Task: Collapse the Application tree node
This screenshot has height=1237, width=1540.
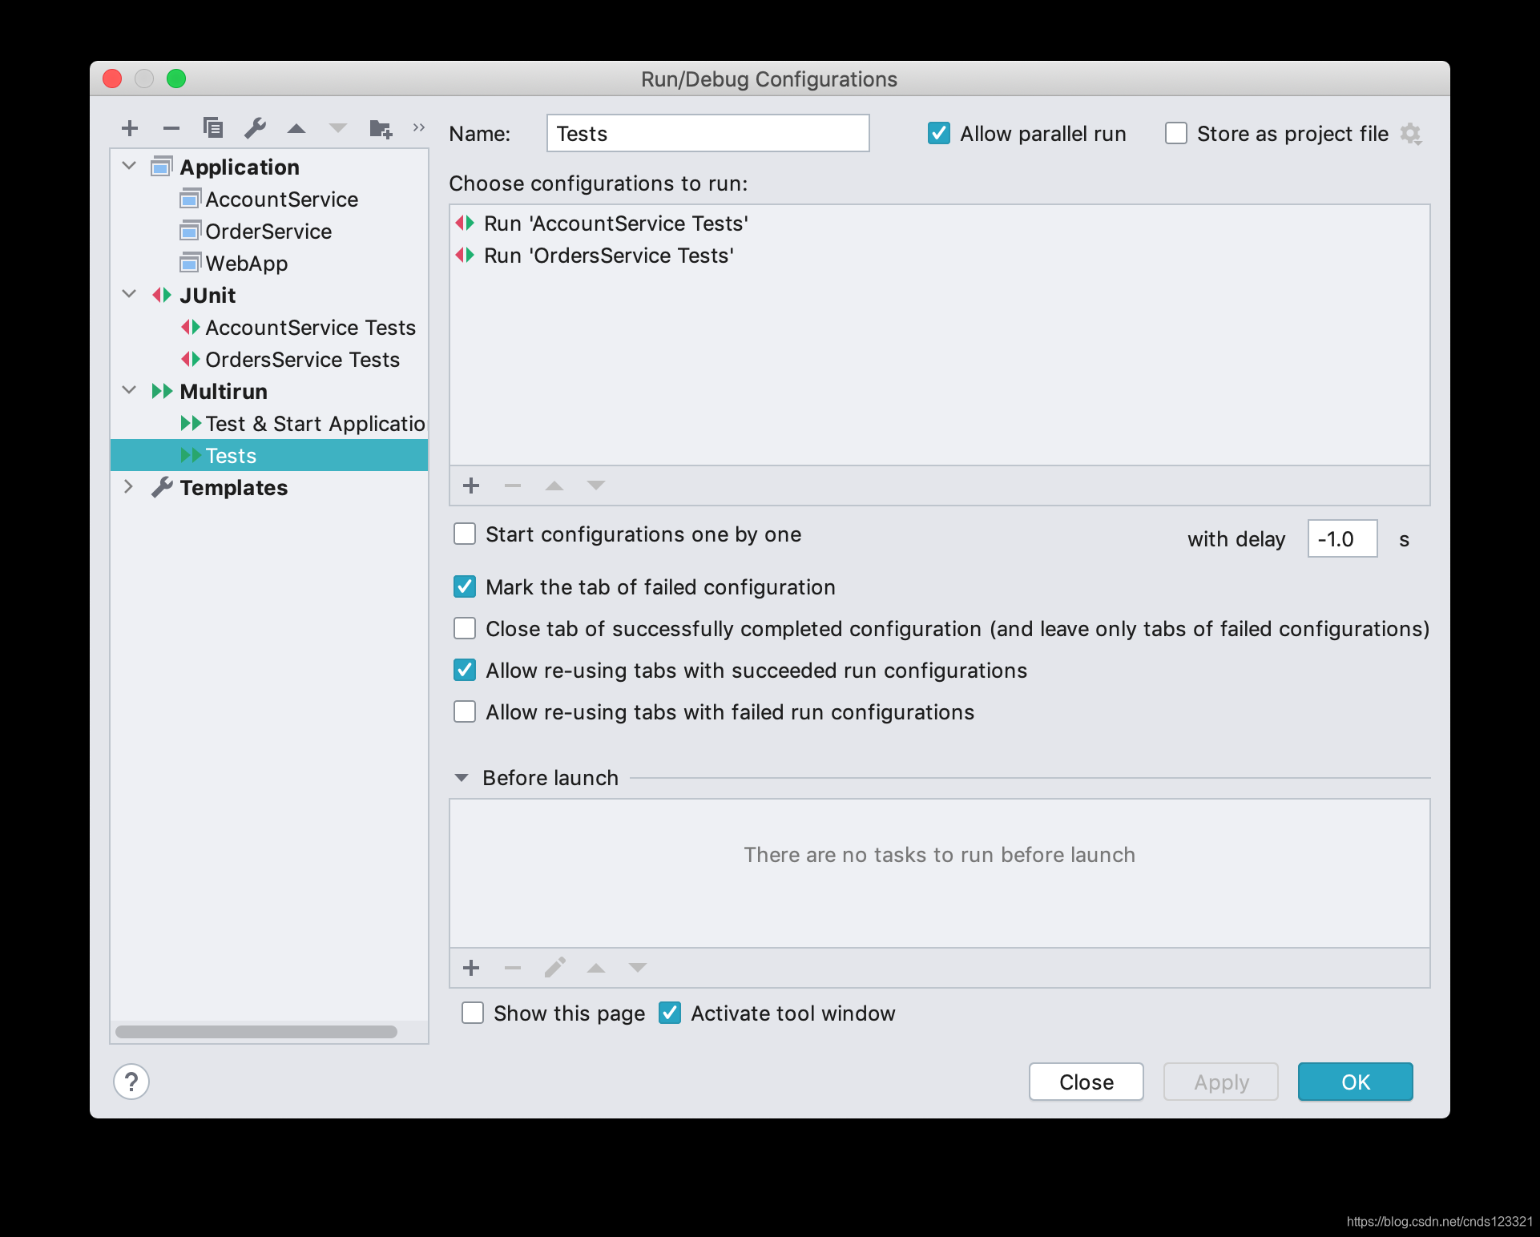Action: click(x=129, y=167)
